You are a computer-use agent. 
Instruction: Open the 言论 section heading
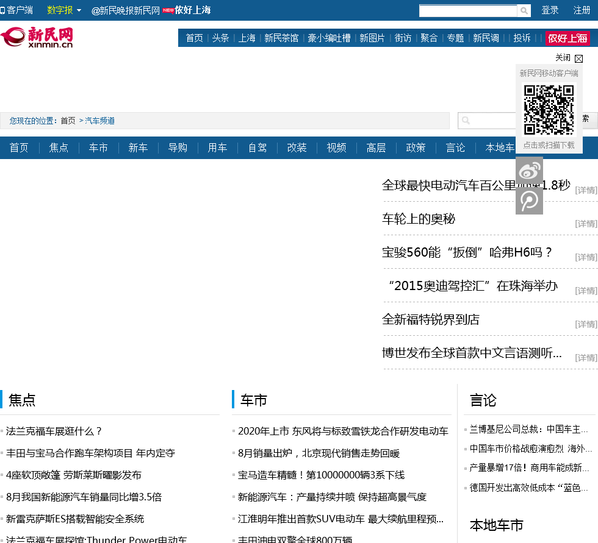483,400
